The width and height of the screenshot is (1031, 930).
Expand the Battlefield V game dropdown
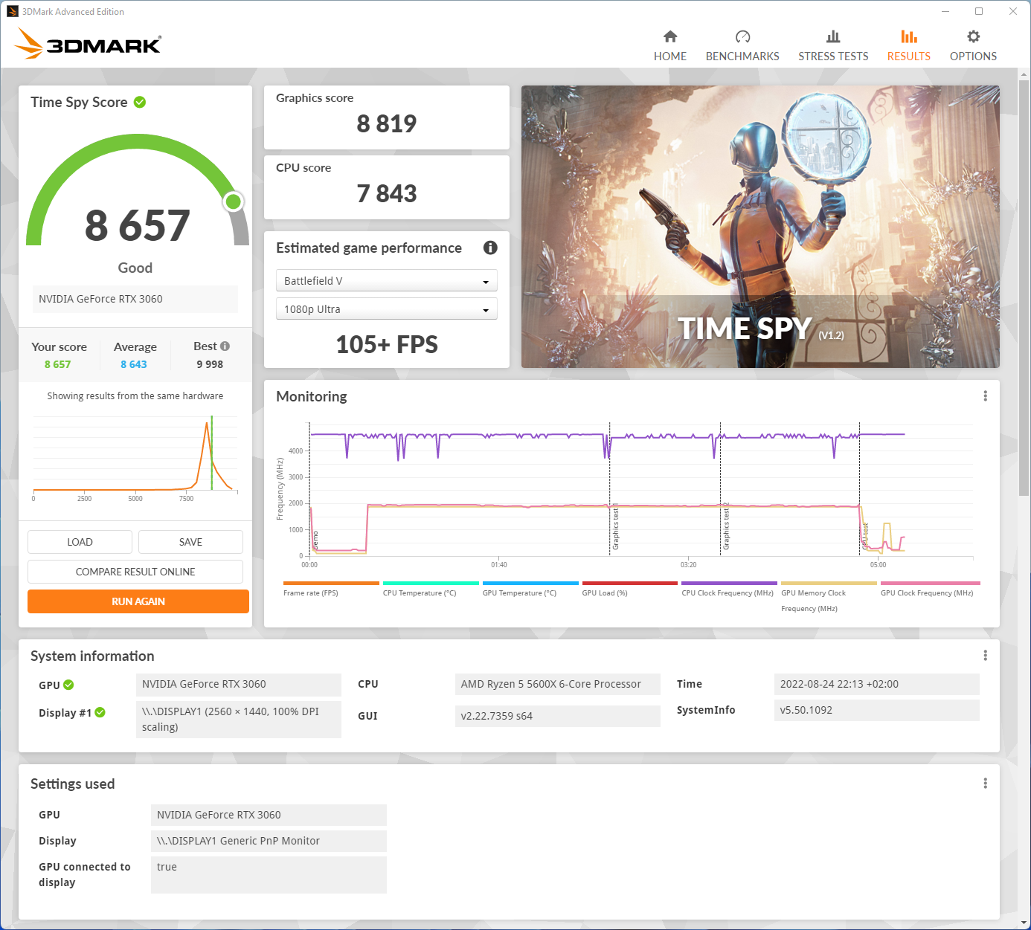(x=386, y=281)
